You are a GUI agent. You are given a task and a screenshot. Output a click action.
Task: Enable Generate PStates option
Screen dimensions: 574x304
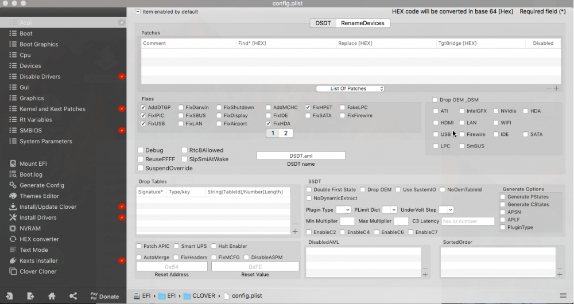point(503,196)
